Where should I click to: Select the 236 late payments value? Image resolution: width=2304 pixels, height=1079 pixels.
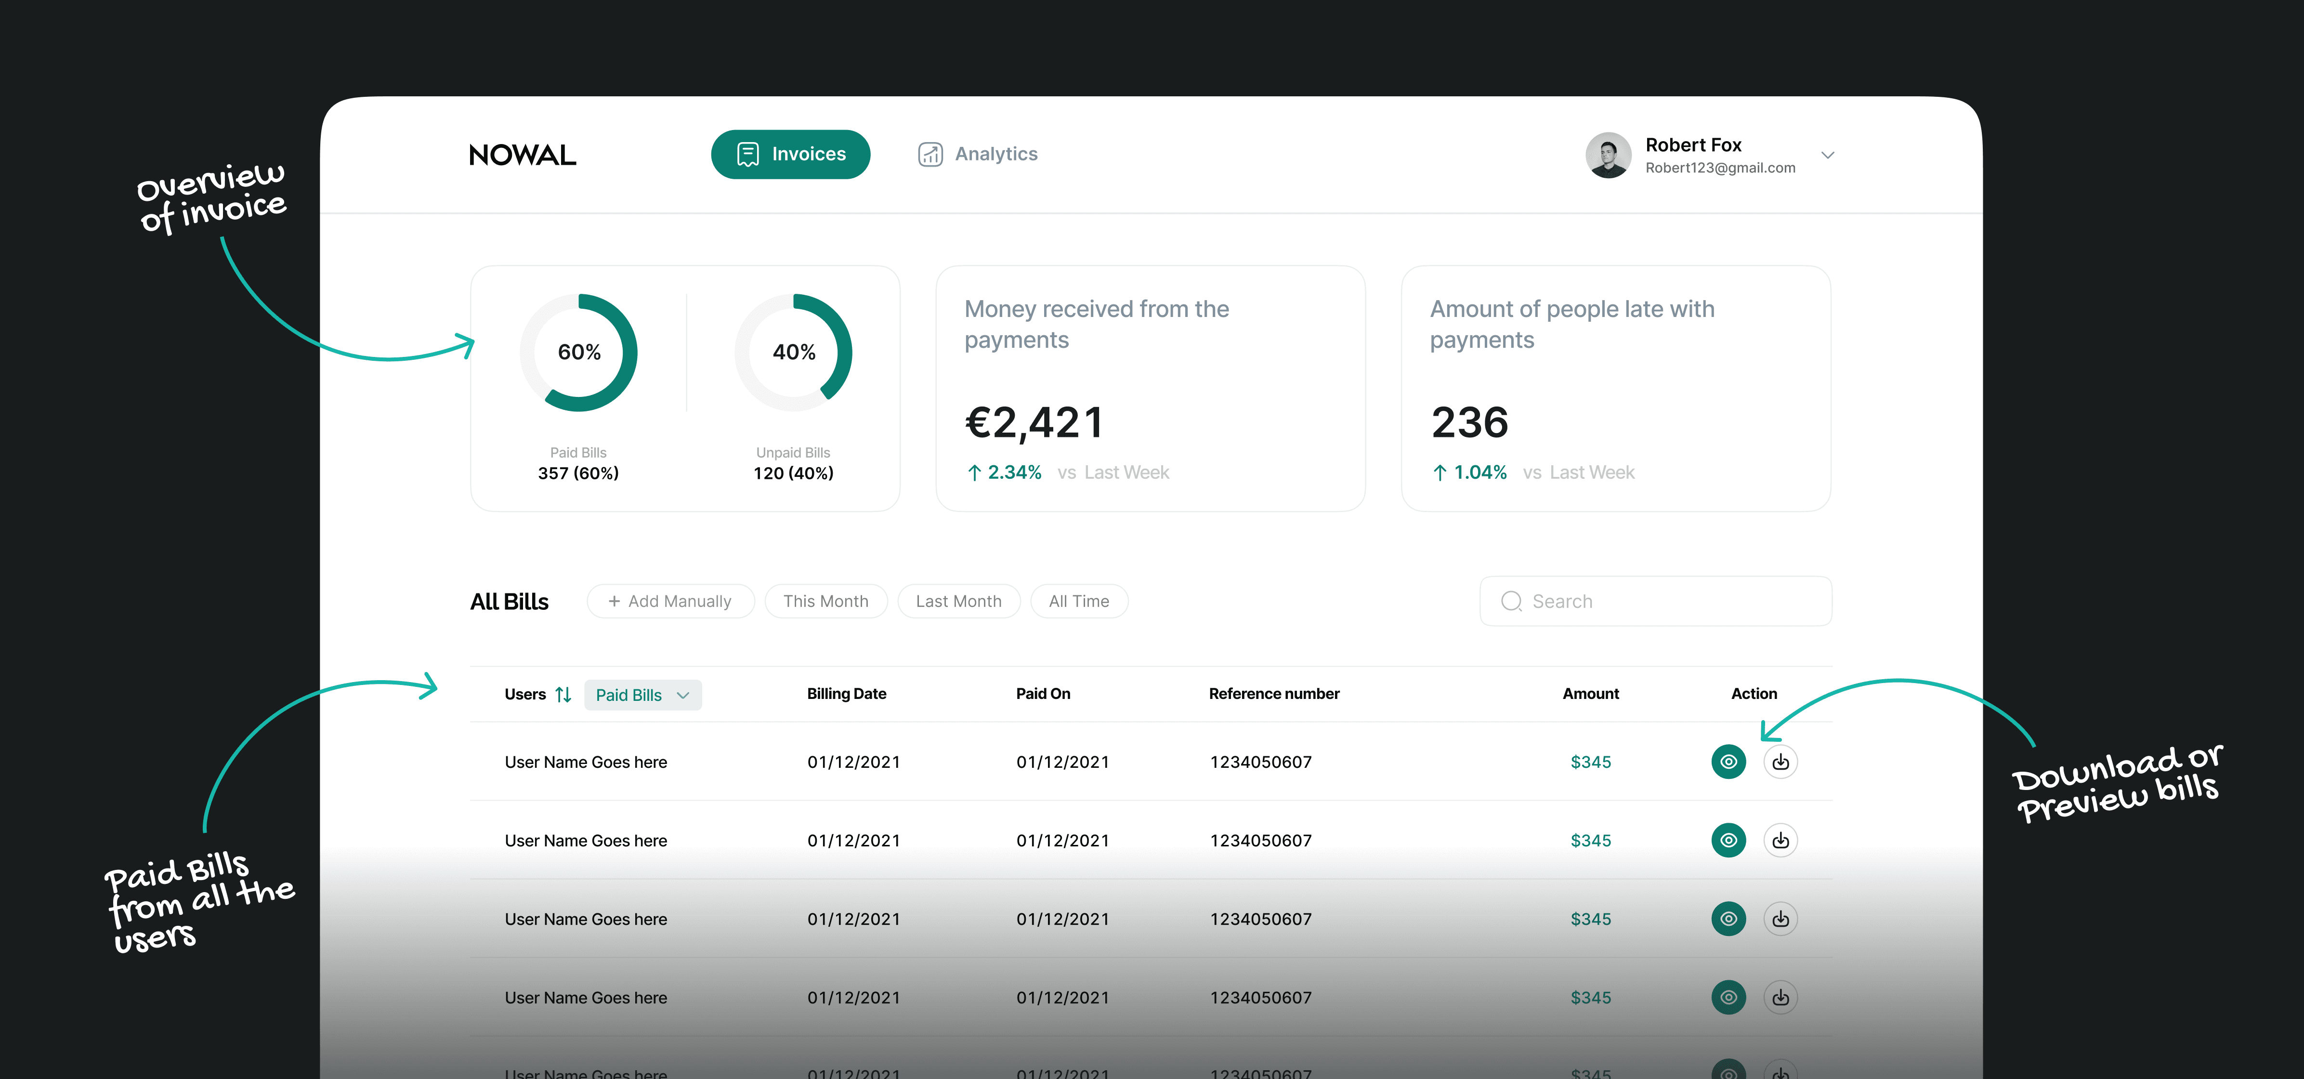click(x=1469, y=422)
